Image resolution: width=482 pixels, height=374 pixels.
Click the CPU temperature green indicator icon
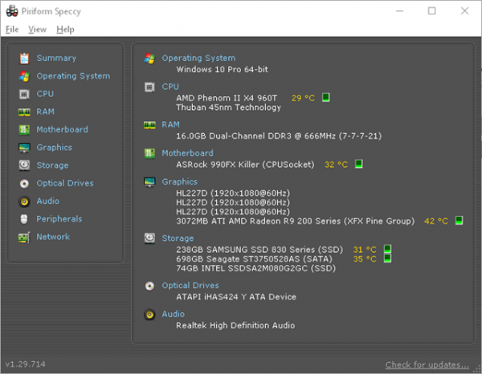[326, 98]
